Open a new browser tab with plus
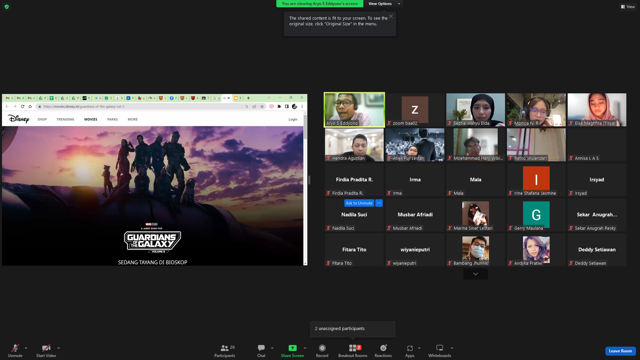The image size is (640, 360). tap(248, 98)
